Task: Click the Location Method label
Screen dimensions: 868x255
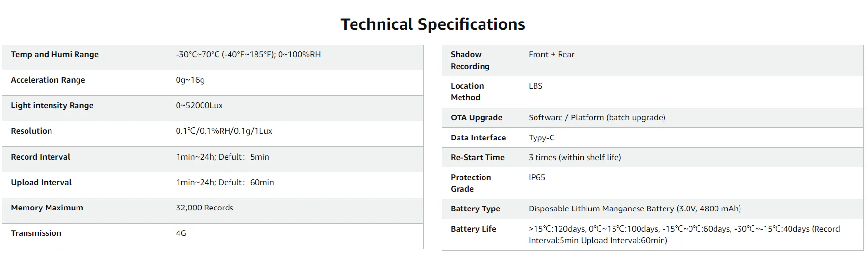Action: click(467, 92)
